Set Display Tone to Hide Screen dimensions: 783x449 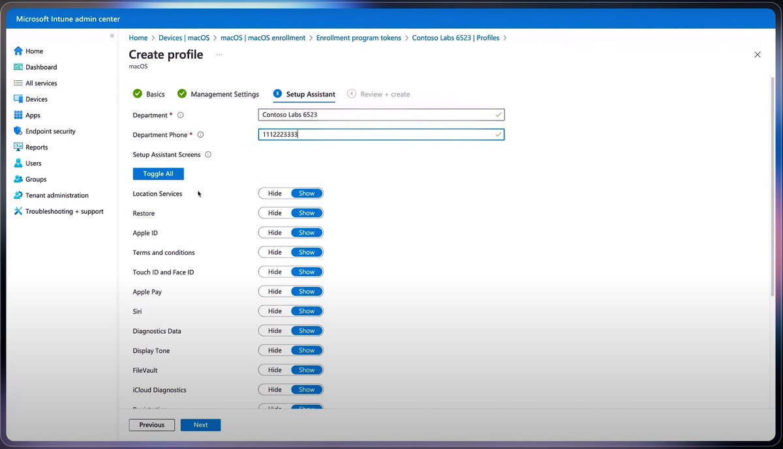[x=275, y=350]
